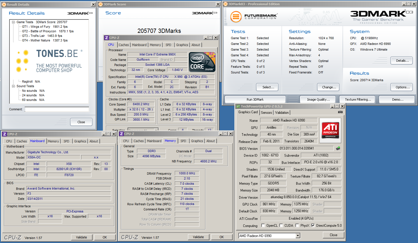Screen dimensions: 418x243
Task: Click the GPU-Z title bar icon
Action: (x=238, y=106)
